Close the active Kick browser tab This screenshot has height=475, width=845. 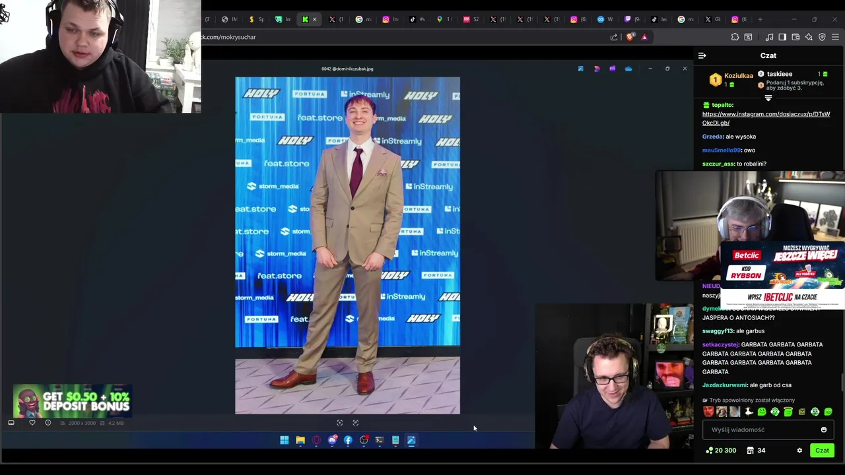[314, 19]
